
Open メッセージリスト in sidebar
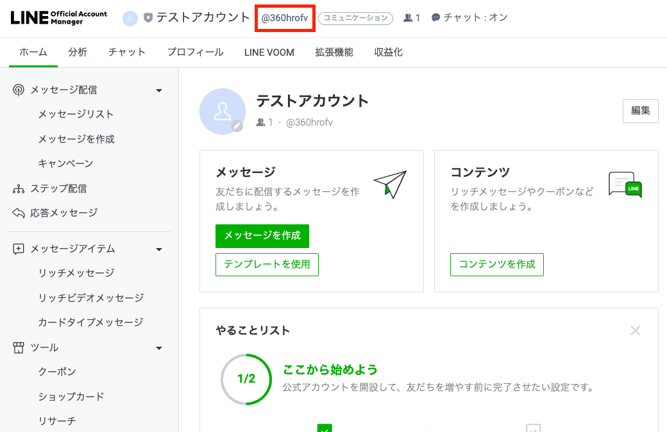[76, 114]
